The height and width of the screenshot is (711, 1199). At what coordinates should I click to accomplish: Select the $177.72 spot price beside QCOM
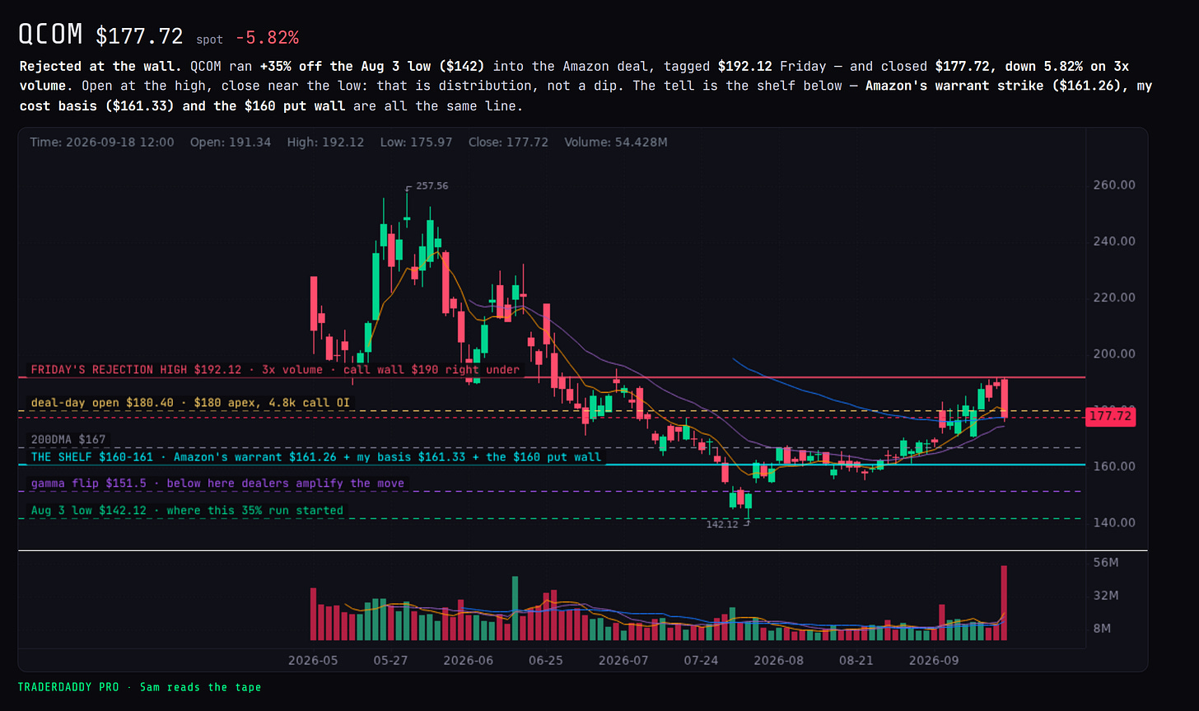(139, 36)
